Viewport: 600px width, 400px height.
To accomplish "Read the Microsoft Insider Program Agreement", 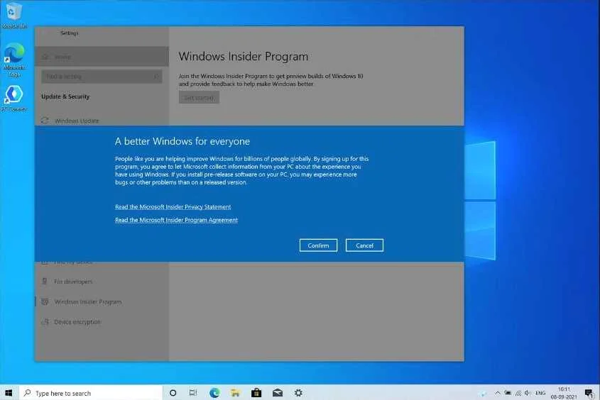I will click(x=176, y=220).
